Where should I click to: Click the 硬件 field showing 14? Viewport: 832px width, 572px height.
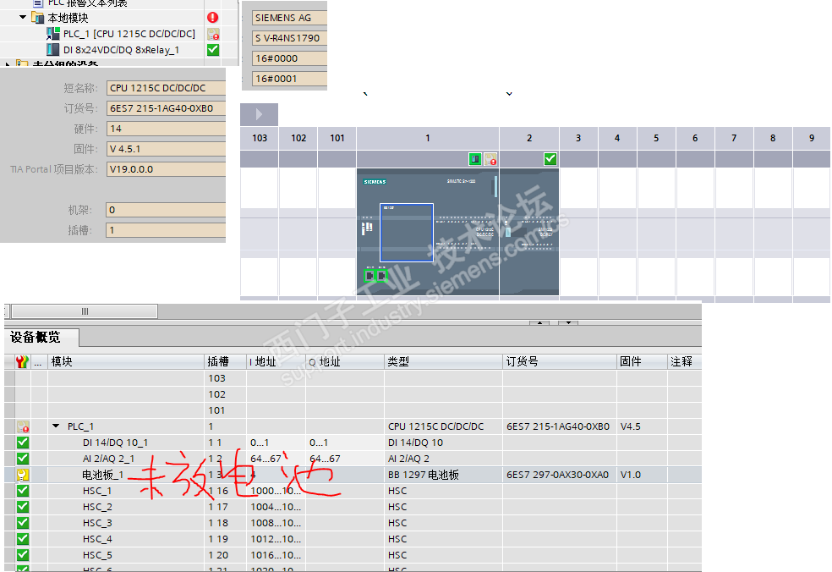click(166, 129)
